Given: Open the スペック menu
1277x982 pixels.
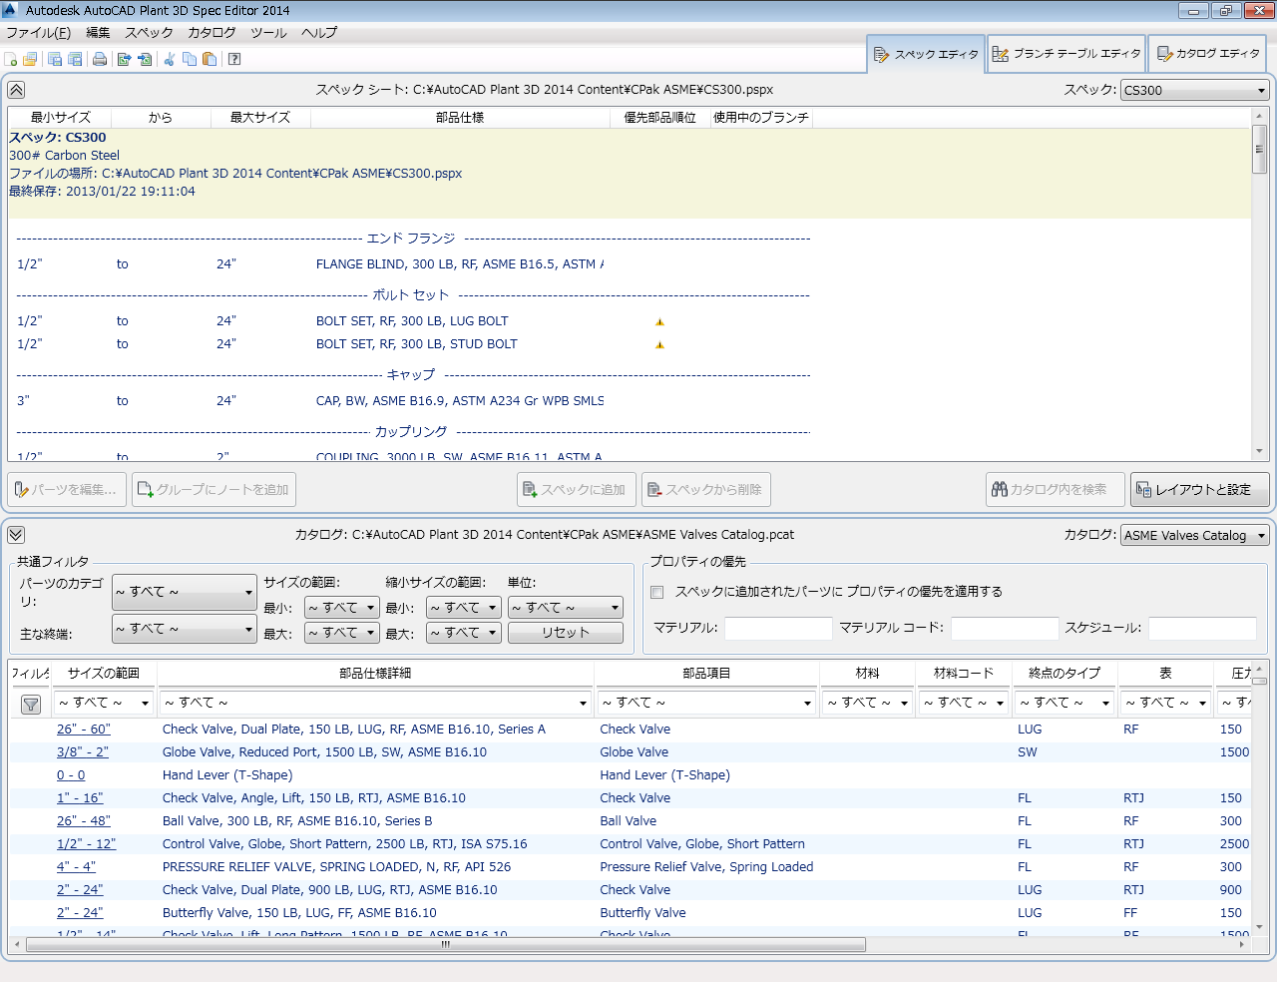Looking at the screenshot, I should pos(149,33).
